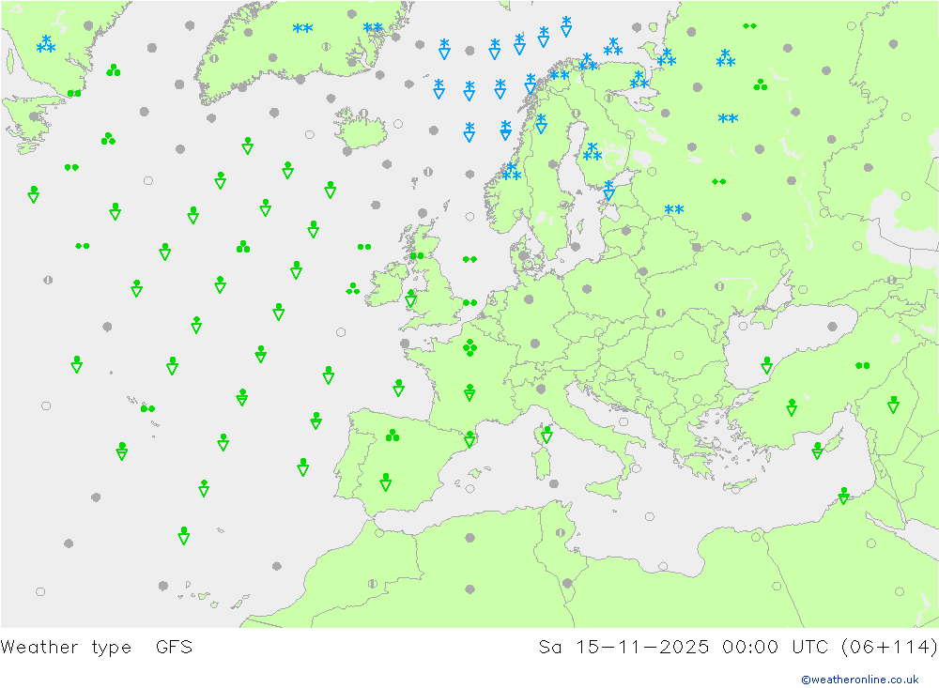The image size is (939, 688).
Task: Click the green shower symbol over central France
Action: pos(469,392)
